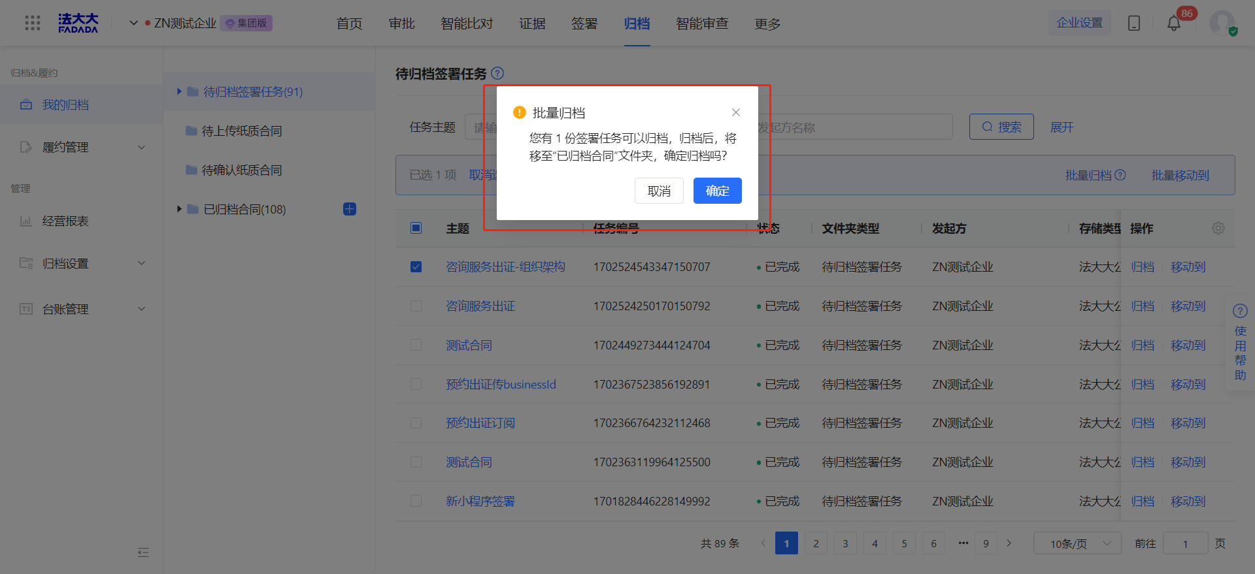Open the 归档 top menu tab
Image resolution: width=1255 pixels, height=574 pixels.
pyautogui.click(x=637, y=24)
